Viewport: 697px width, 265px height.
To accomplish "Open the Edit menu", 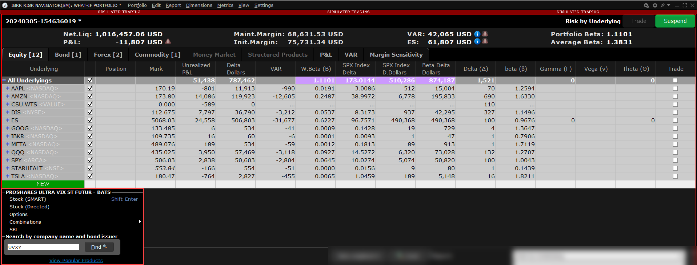I will (x=156, y=5).
